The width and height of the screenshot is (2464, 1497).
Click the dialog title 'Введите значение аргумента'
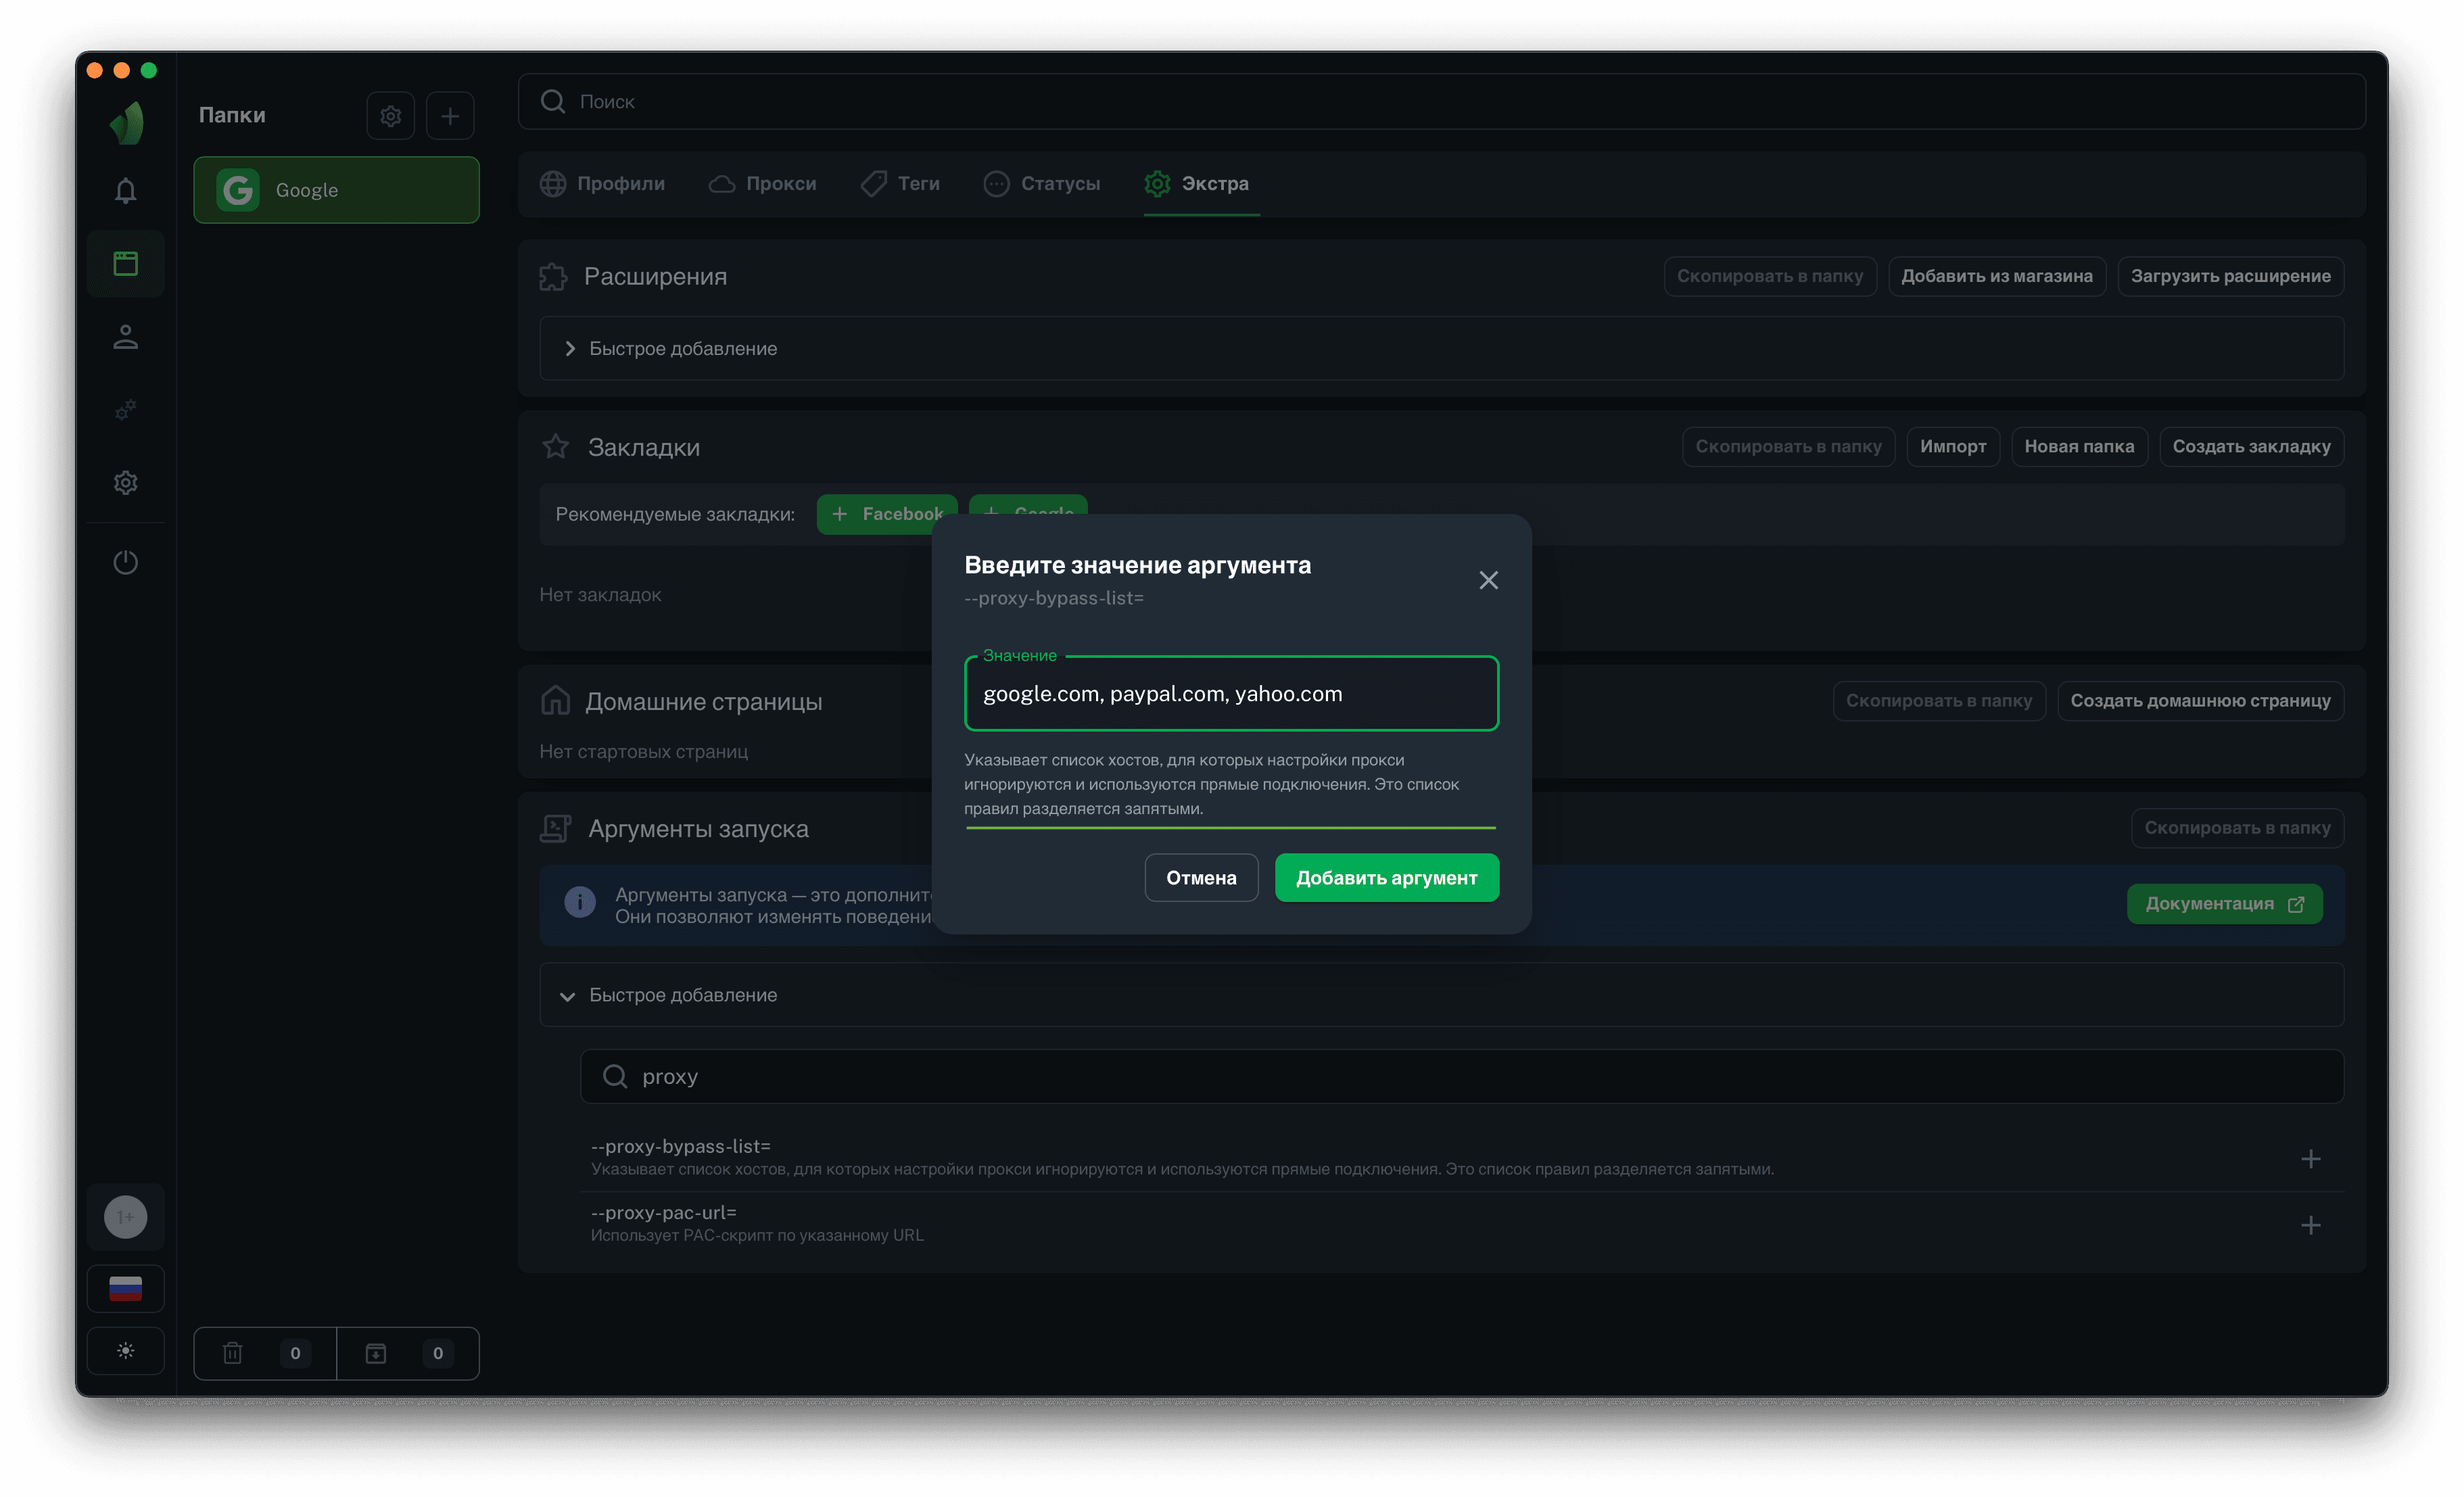(x=1137, y=566)
